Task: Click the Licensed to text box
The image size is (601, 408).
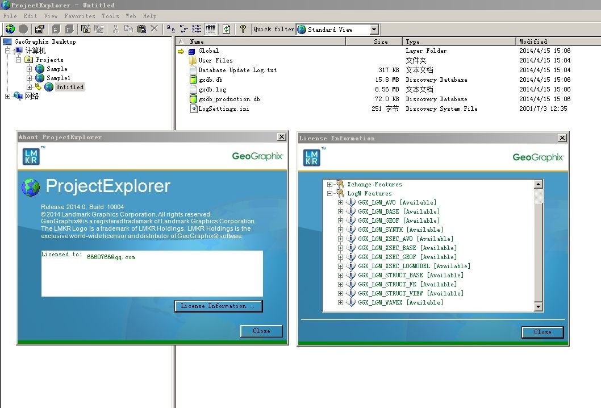Action: pos(152,273)
